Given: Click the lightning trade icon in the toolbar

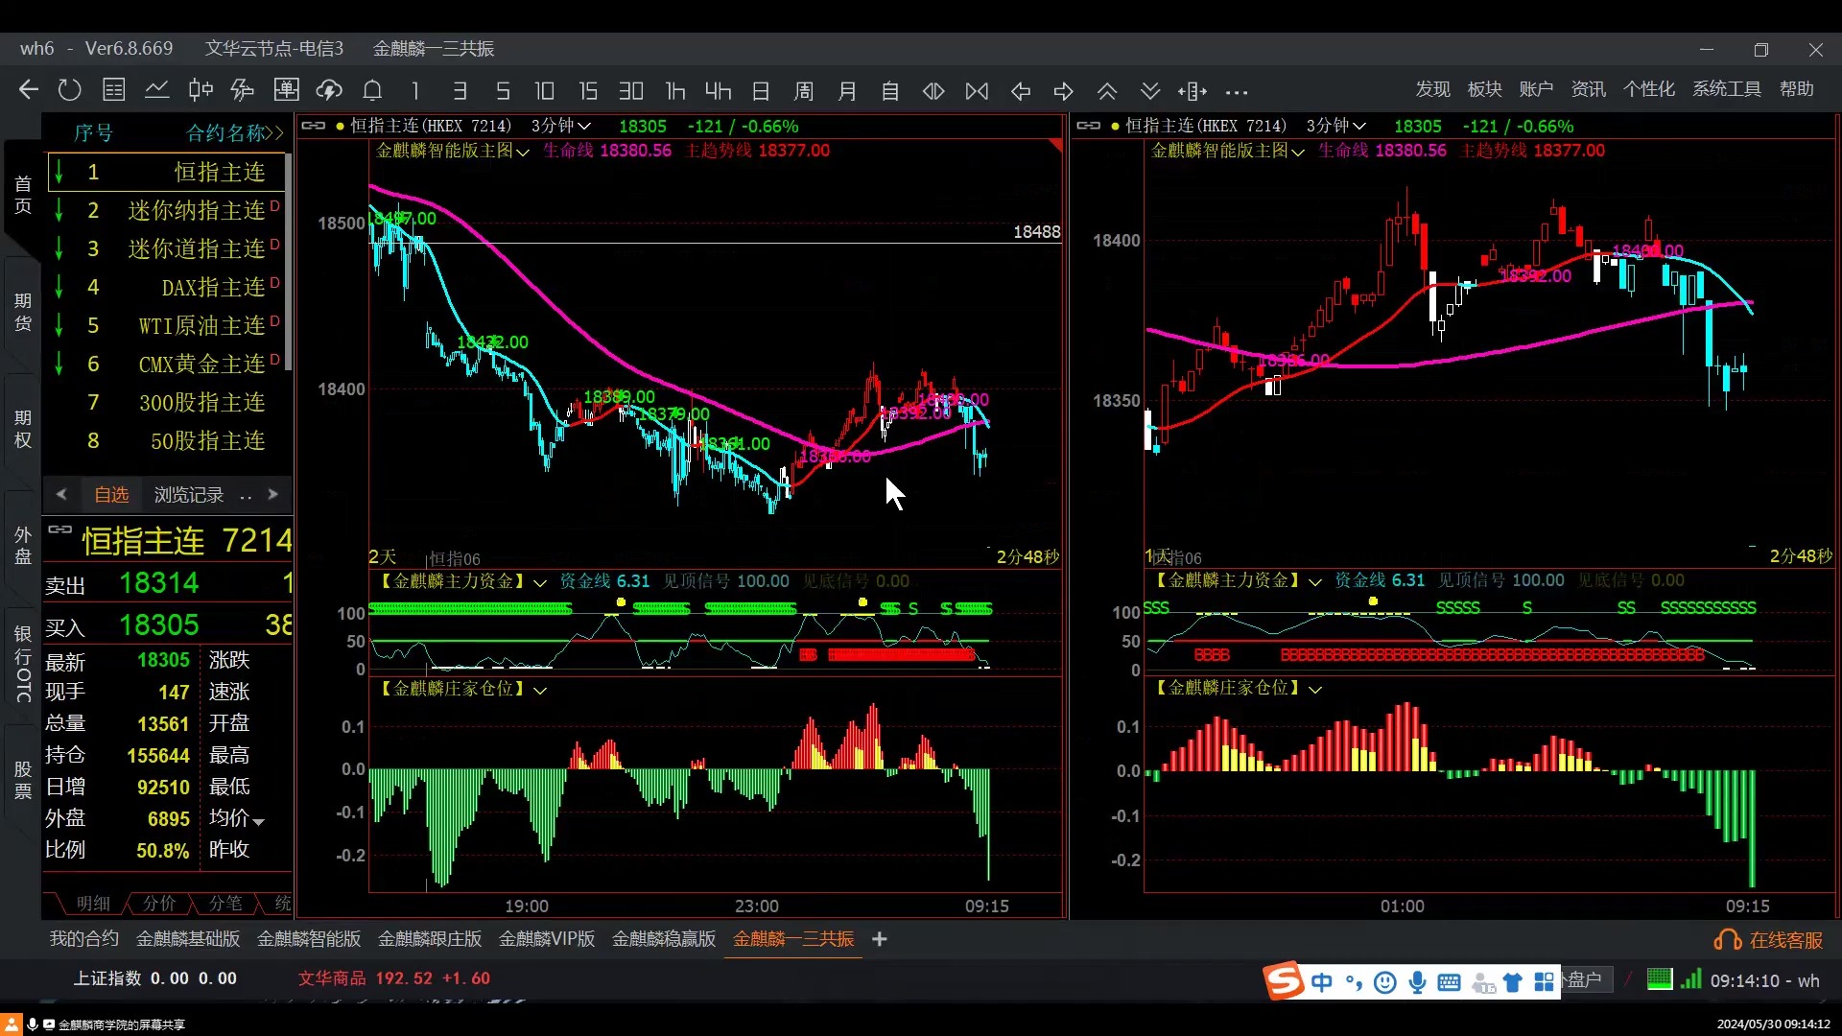Looking at the screenshot, I should tap(243, 90).
